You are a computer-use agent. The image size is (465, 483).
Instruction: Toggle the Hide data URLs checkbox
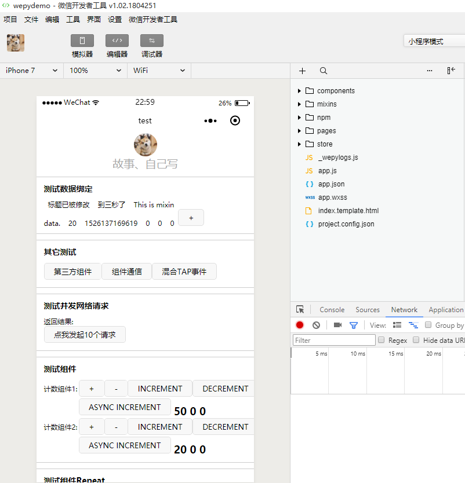416,340
